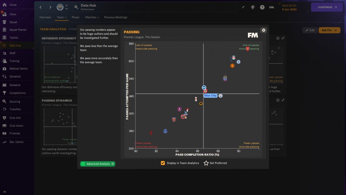The image size is (346, 195).
Task: Click the FM menu icon in top bar
Action: click(272, 7)
